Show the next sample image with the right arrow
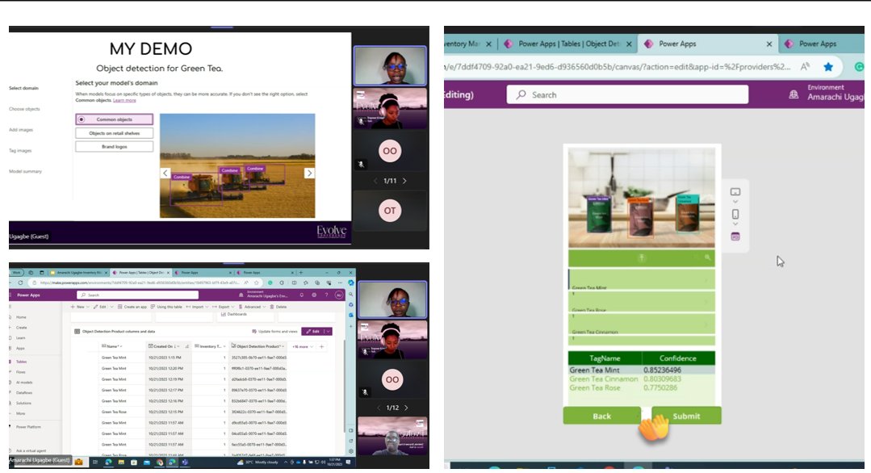 tap(309, 174)
